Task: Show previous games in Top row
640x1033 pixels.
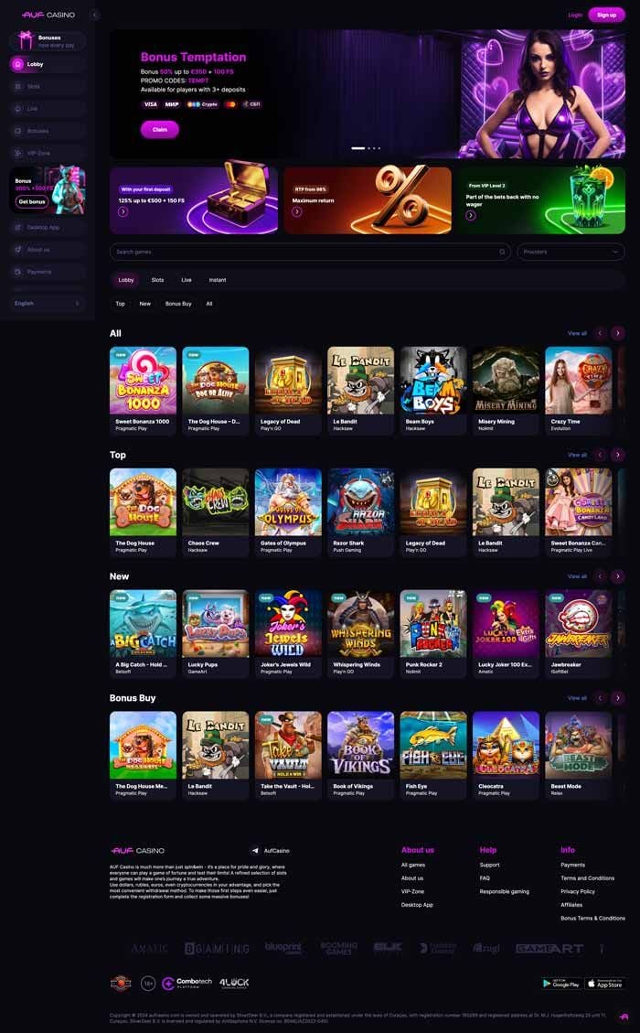Action: [x=600, y=455]
